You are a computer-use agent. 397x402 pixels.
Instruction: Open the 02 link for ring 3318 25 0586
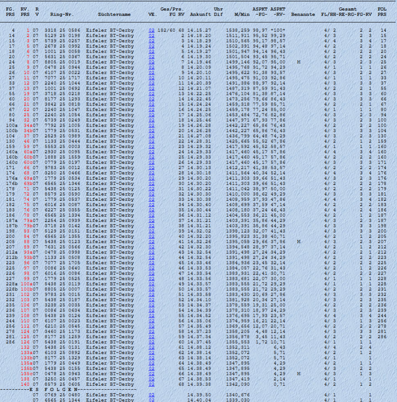[152, 30]
